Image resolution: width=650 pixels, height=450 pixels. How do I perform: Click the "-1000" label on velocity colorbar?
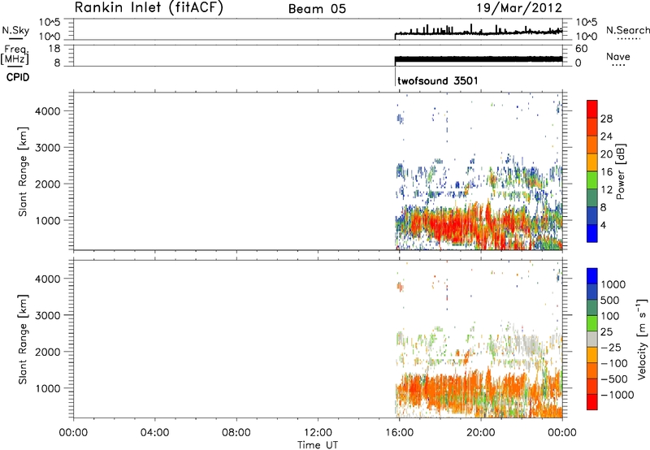pos(617,395)
